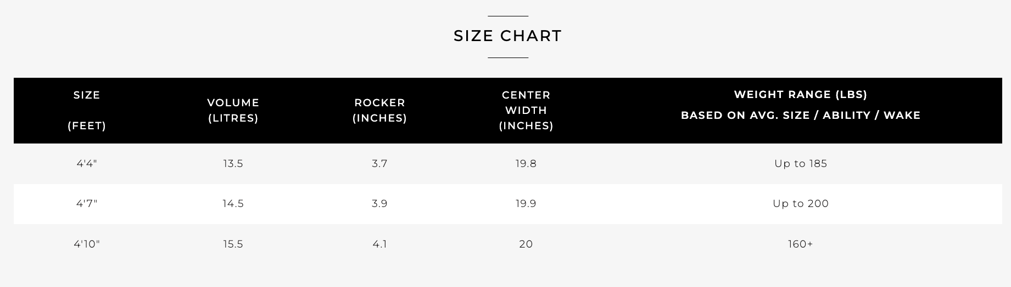
Task: Select the 19.9 center width cell
Action: [x=526, y=204]
